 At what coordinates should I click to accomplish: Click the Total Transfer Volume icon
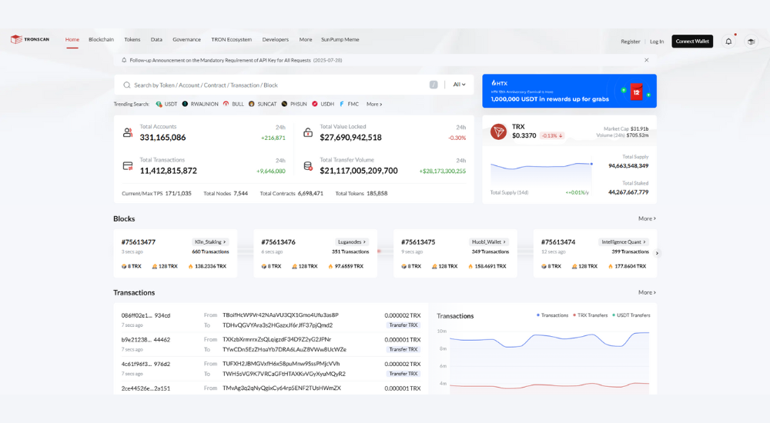(x=308, y=165)
